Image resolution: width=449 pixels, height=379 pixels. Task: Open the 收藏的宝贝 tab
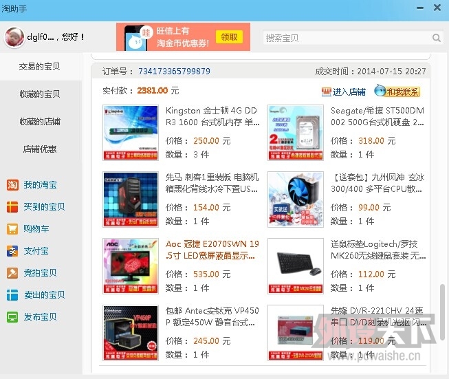click(39, 94)
